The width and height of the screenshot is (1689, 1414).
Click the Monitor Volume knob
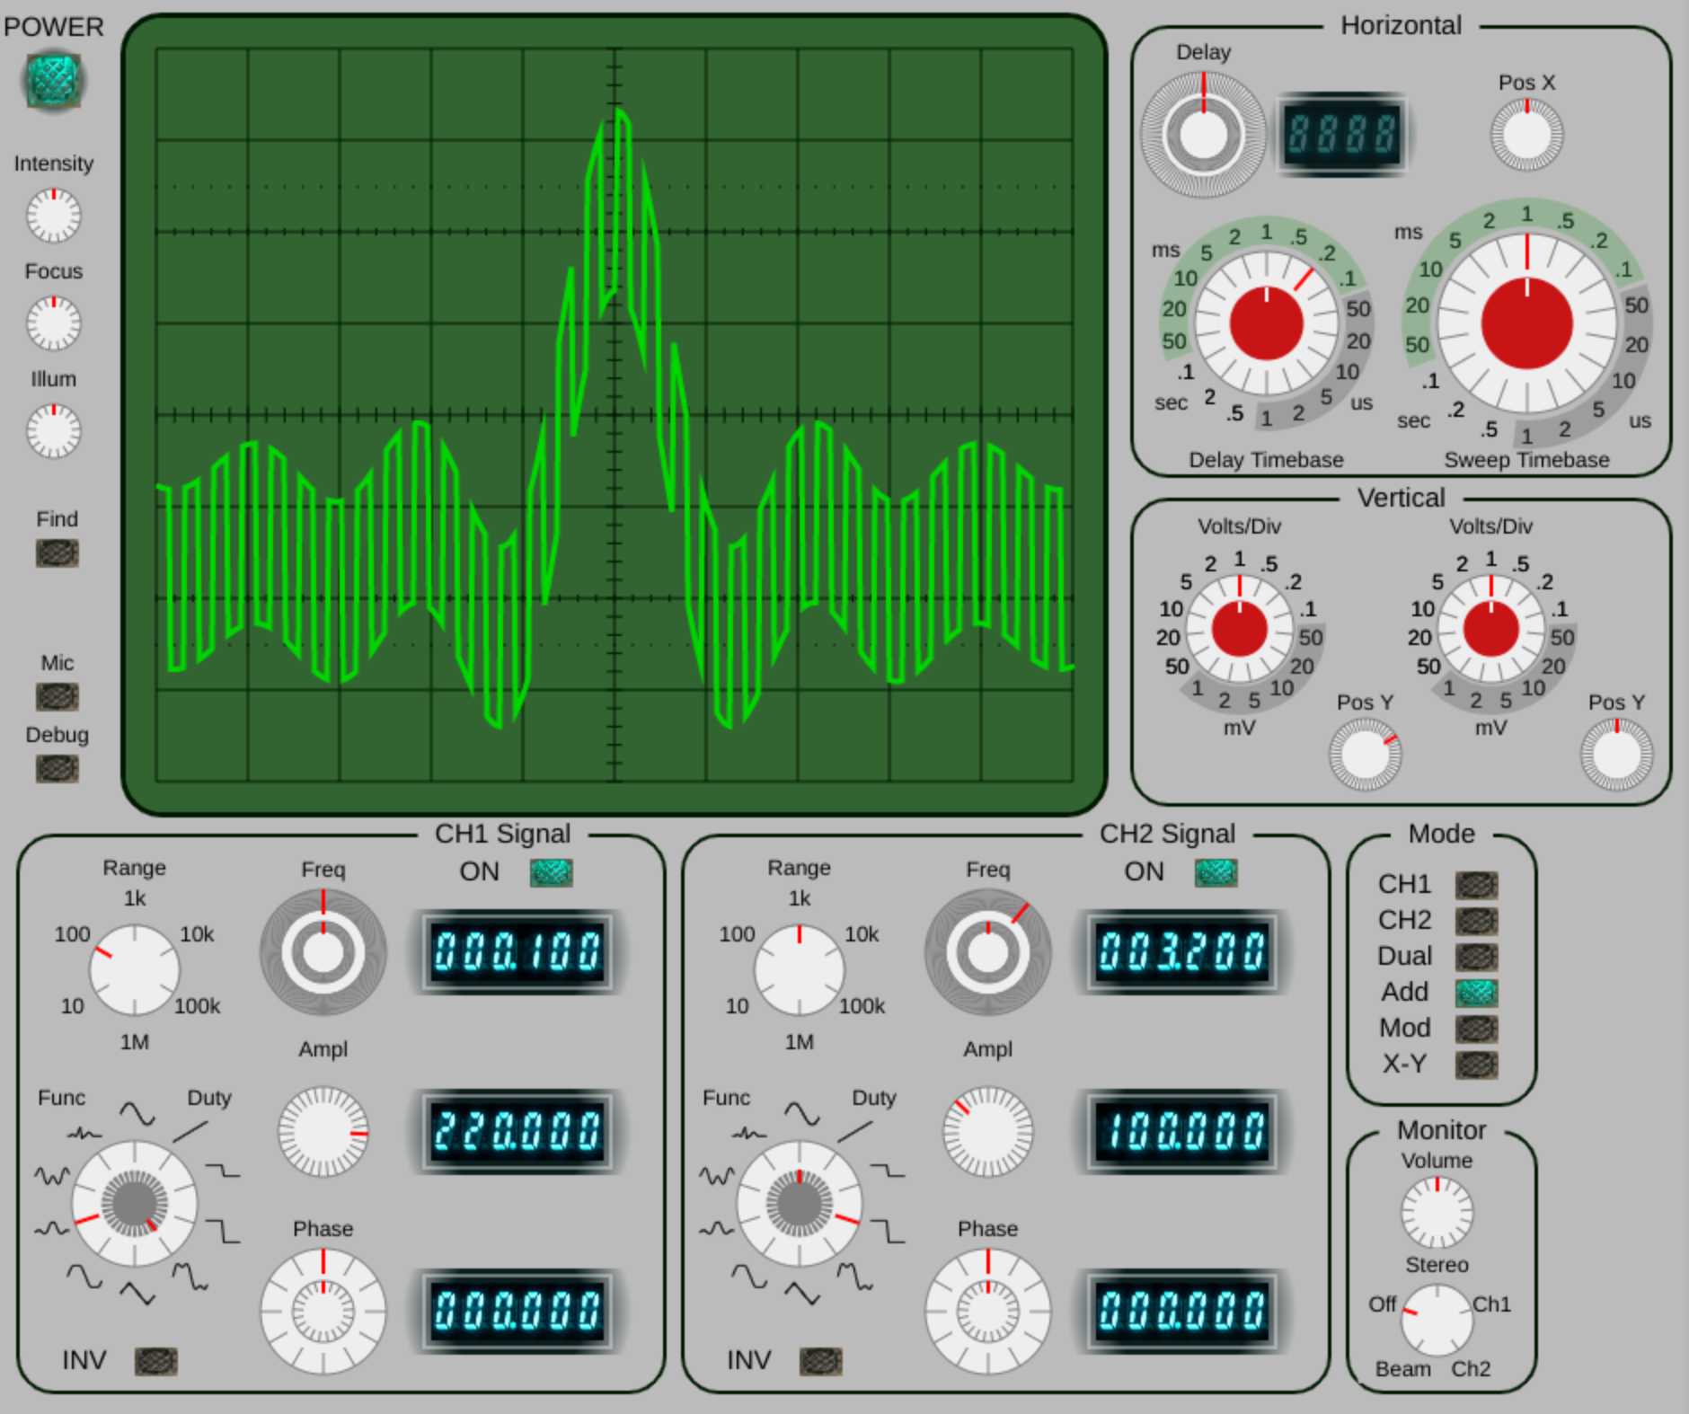pos(1437,1212)
